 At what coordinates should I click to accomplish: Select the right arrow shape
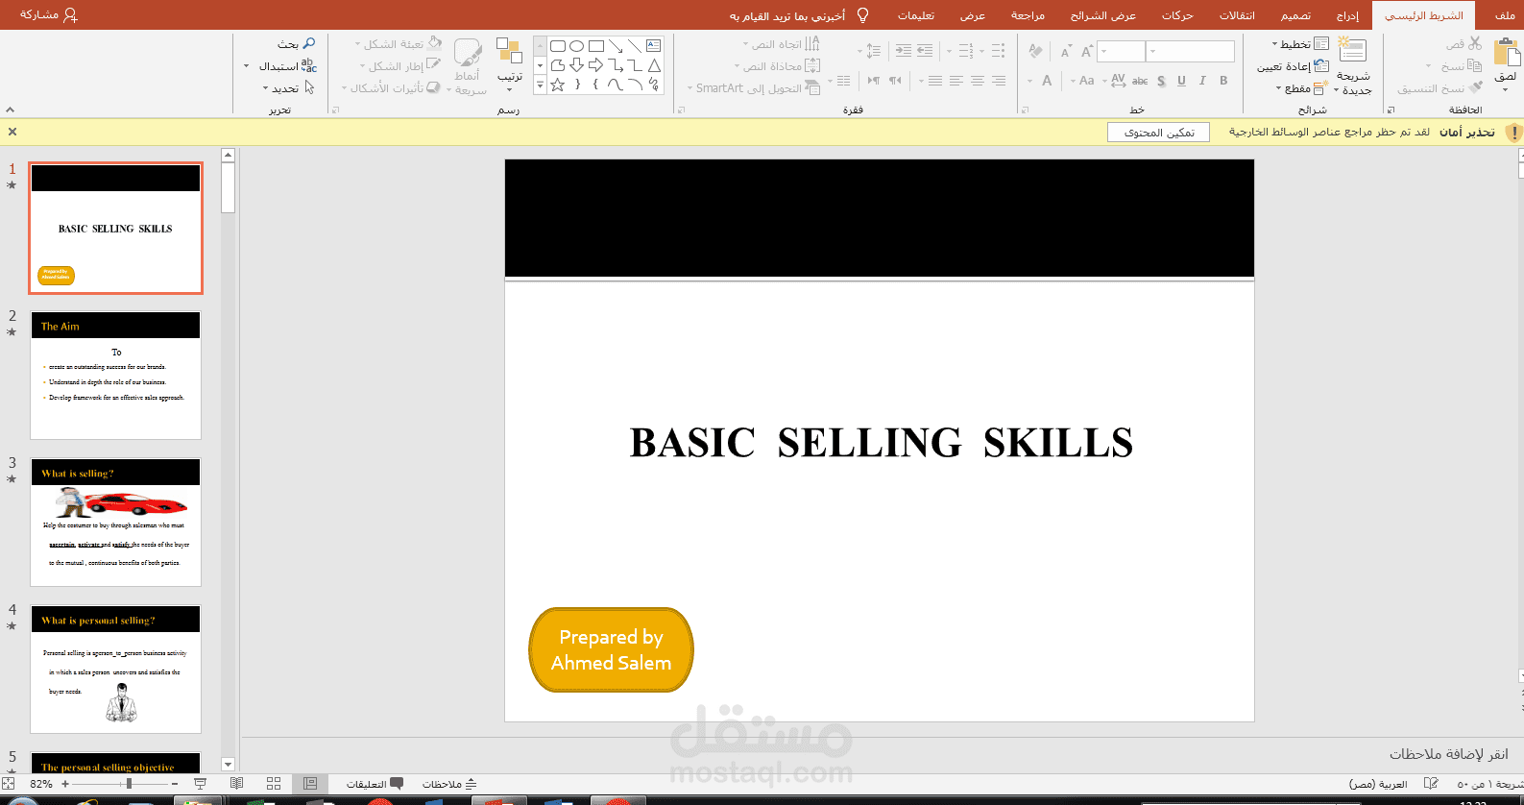[x=596, y=65]
